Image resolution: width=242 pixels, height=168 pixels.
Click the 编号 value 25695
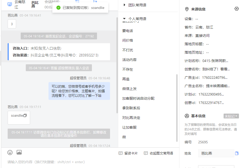tap(203, 142)
